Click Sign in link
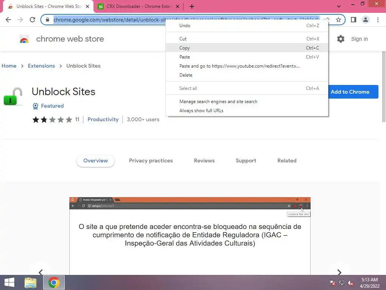Image resolution: width=386 pixels, height=290 pixels. click(x=359, y=39)
